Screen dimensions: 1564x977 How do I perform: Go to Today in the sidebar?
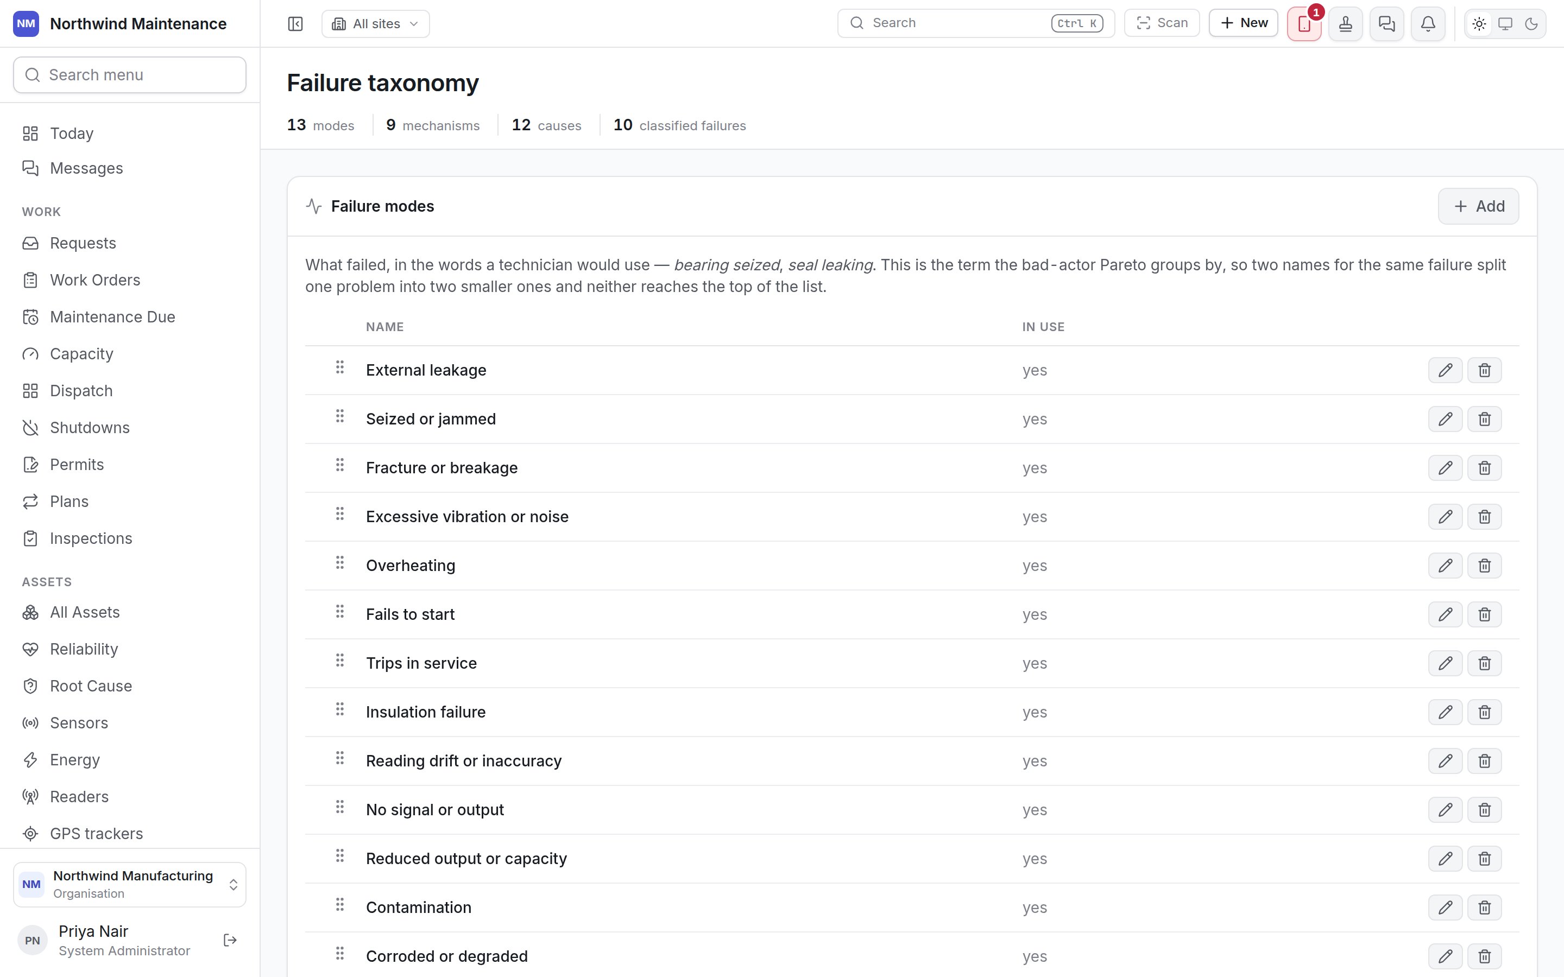[130, 133]
